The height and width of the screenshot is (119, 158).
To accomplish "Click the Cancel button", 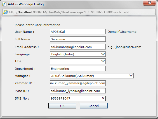I will click(94, 106).
